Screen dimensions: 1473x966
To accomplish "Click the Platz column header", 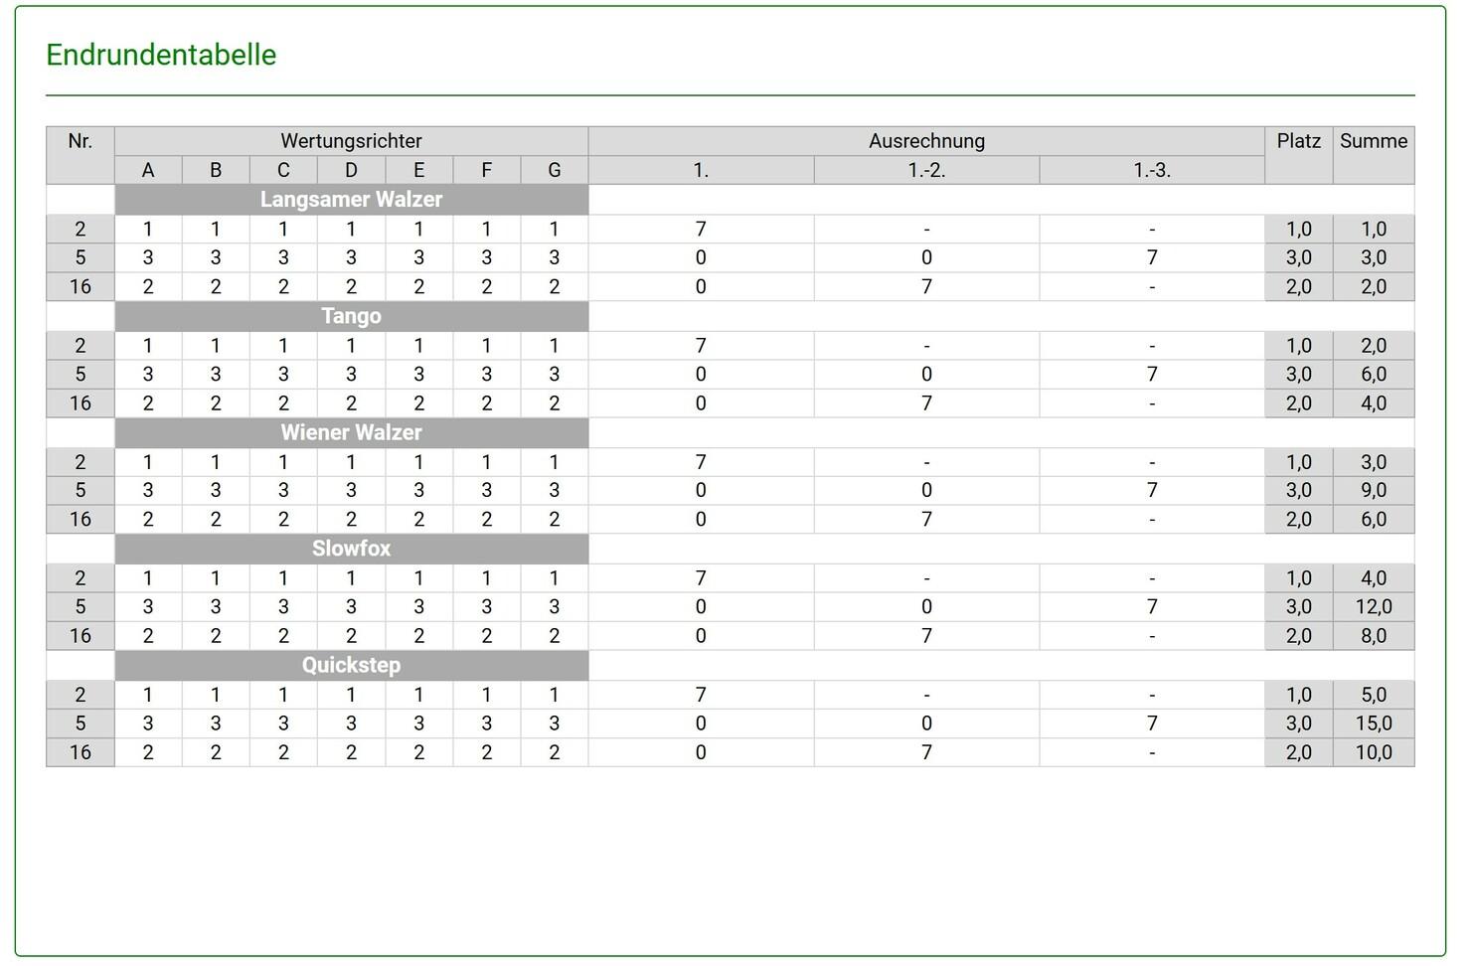I will [x=1298, y=141].
